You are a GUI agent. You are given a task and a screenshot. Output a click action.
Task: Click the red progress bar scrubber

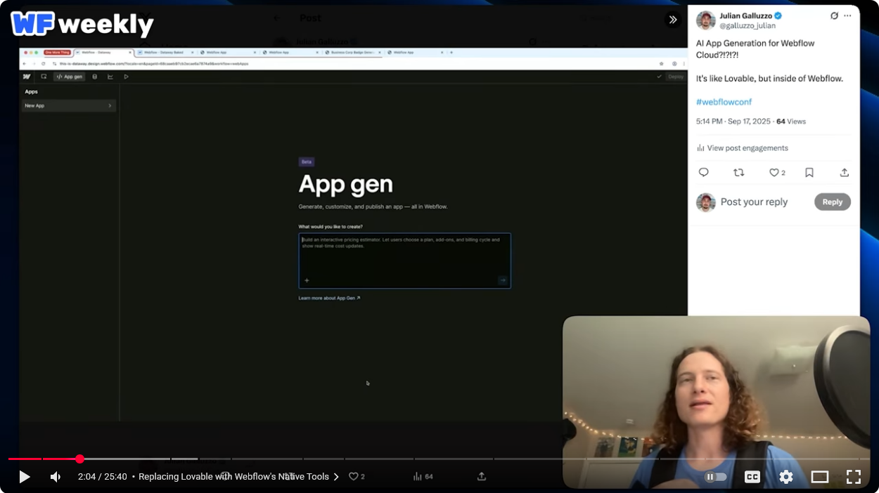(x=79, y=459)
